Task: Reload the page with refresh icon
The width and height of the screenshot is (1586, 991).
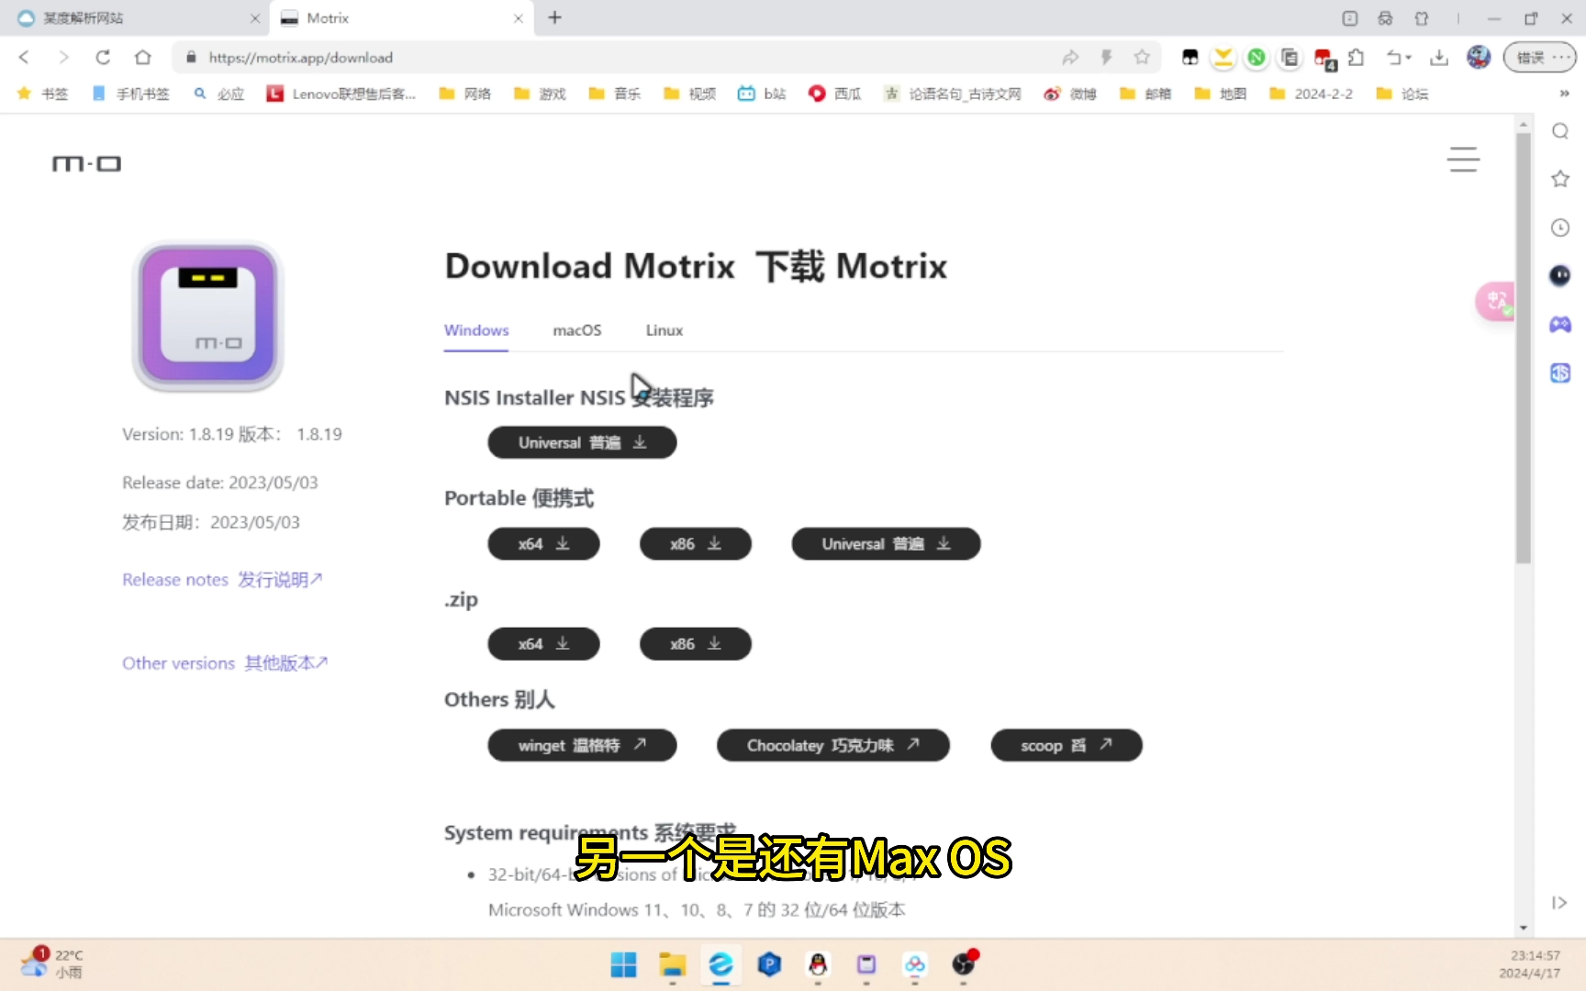Action: point(103,57)
